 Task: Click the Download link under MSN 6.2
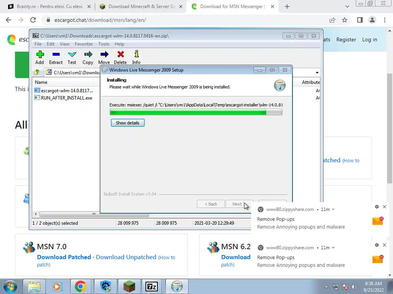point(236,257)
